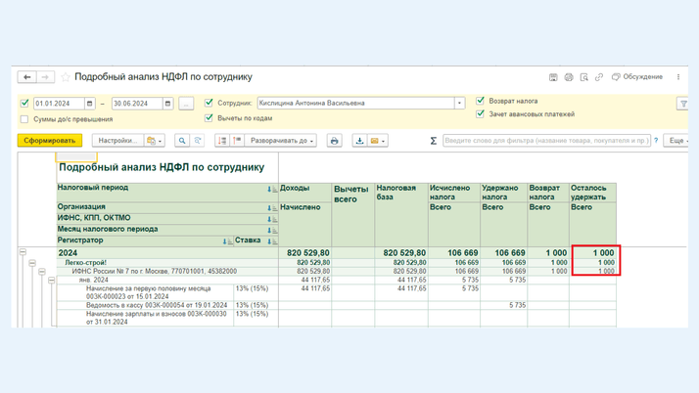Add report to favorites with star icon
This screenshot has width=699, height=393.
66,77
